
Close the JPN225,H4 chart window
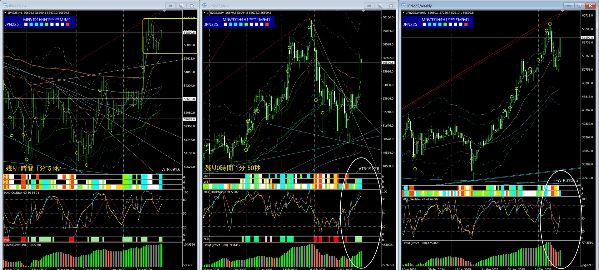(192, 6)
